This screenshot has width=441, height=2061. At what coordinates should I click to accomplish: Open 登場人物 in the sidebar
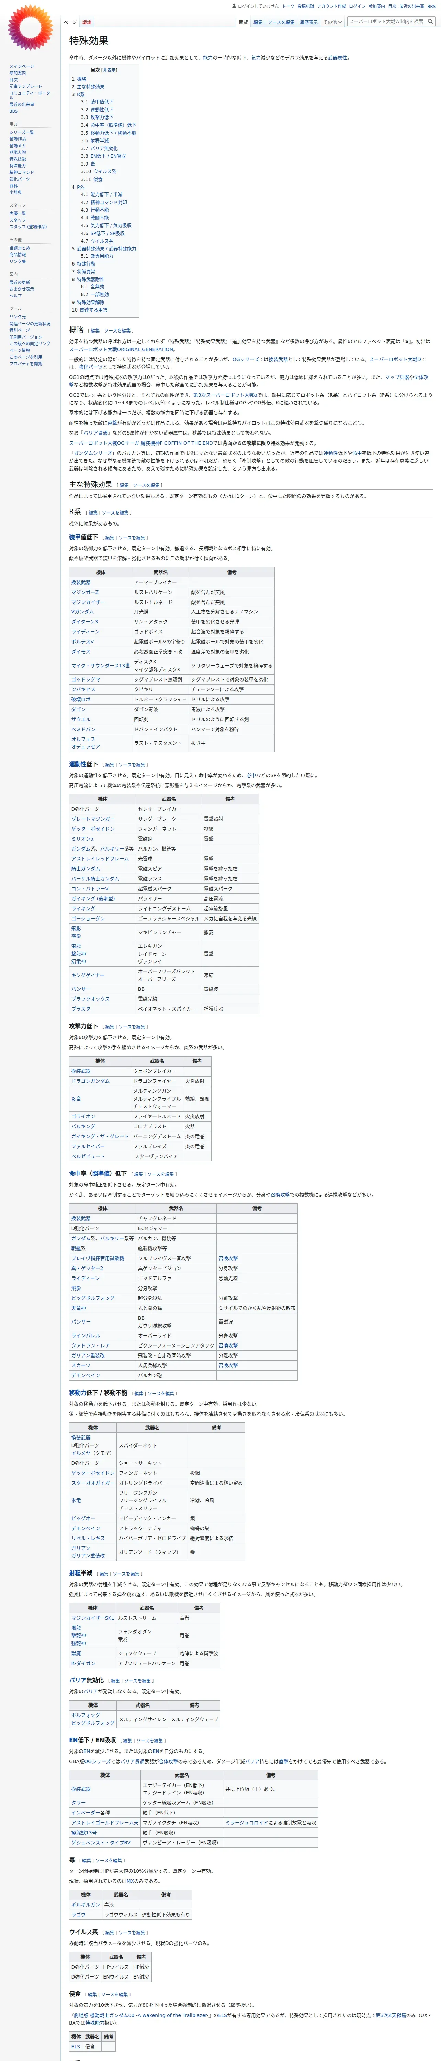click(18, 152)
